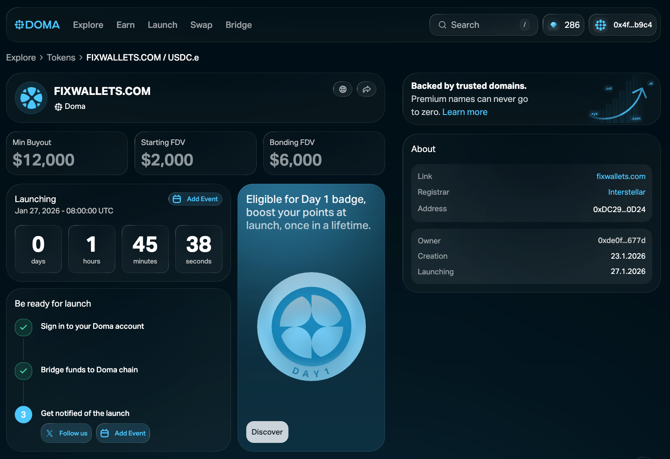Focus the Search field

pyautogui.click(x=483, y=25)
